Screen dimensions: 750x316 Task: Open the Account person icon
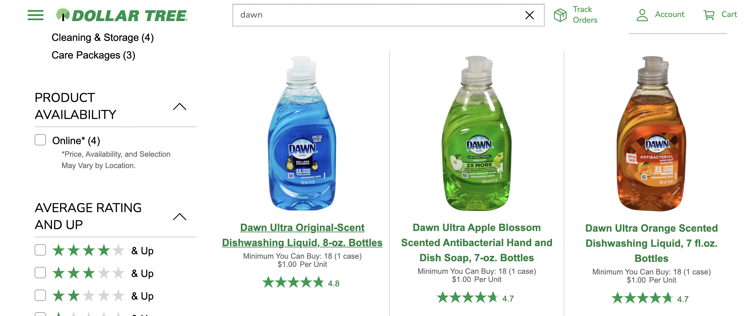tap(642, 15)
